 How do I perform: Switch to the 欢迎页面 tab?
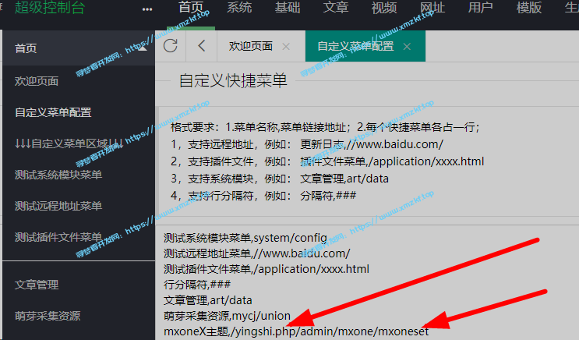tap(251, 46)
